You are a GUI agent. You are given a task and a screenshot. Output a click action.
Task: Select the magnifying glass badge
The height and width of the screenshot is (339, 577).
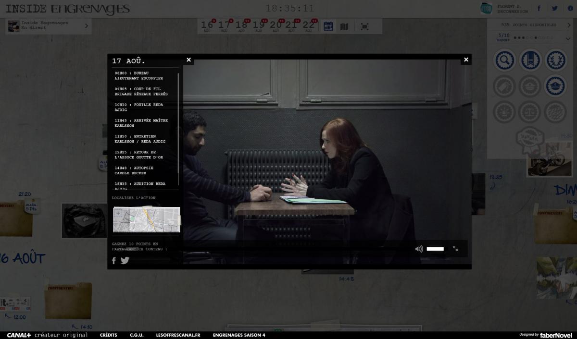point(504,60)
